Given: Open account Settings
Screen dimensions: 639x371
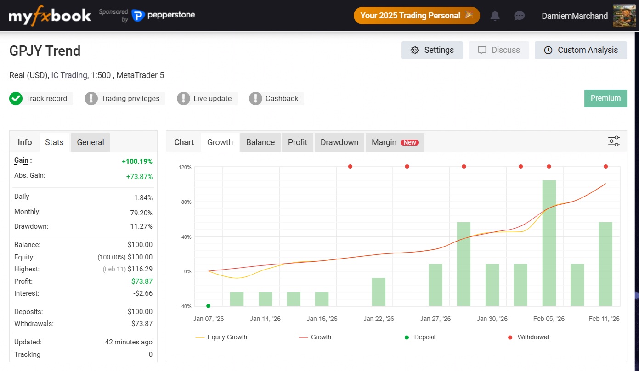Looking at the screenshot, I should [x=432, y=50].
